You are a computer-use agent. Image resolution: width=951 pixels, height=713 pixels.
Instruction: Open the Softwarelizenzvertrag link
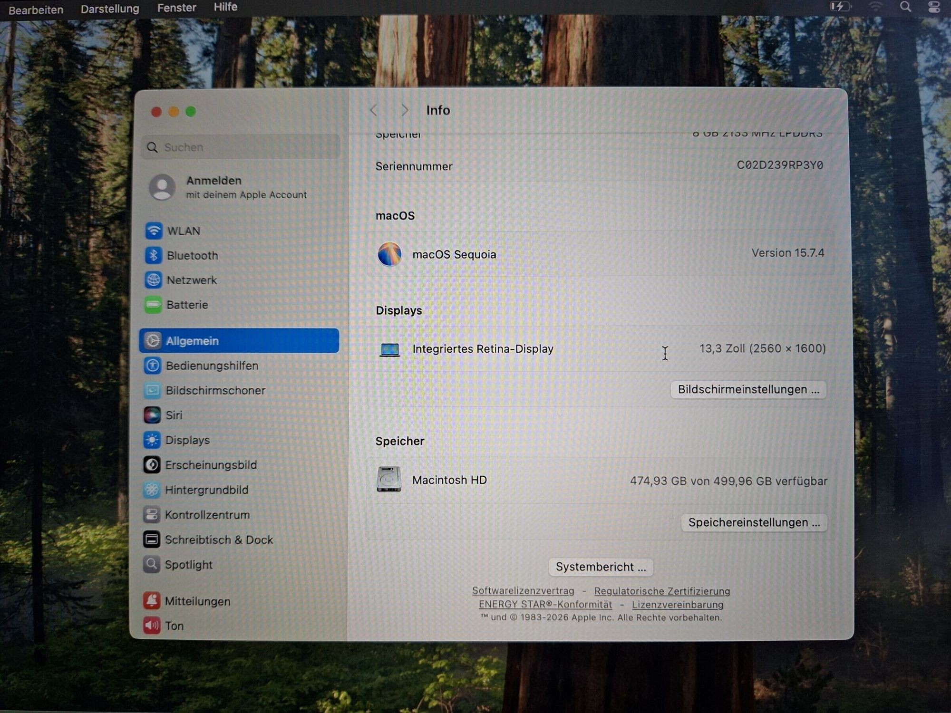[x=523, y=591]
